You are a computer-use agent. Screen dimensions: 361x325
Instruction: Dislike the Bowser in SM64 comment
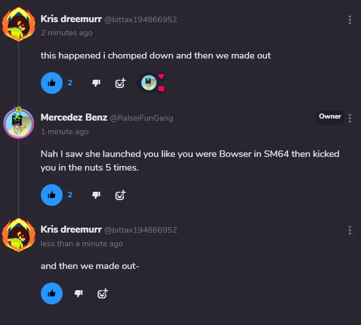[x=96, y=195]
